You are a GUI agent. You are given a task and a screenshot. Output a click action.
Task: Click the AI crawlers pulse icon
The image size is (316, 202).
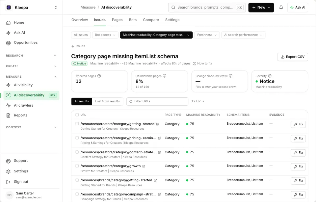point(8,105)
